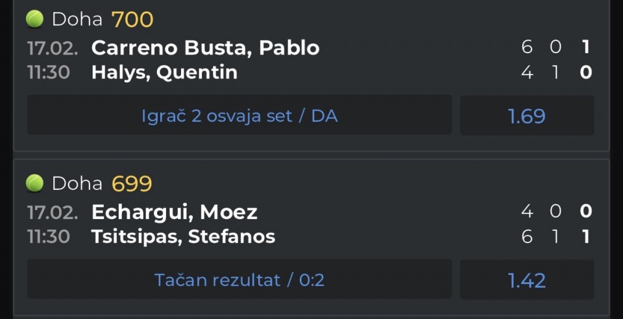Click Carreno Busta's set score 6 0 1
623x319 pixels.
pos(556,47)
